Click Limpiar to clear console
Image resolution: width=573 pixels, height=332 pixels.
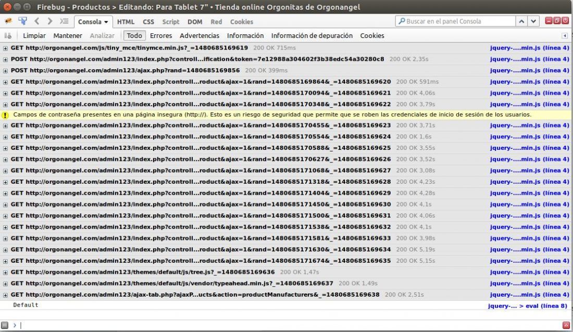click(34, 35)
